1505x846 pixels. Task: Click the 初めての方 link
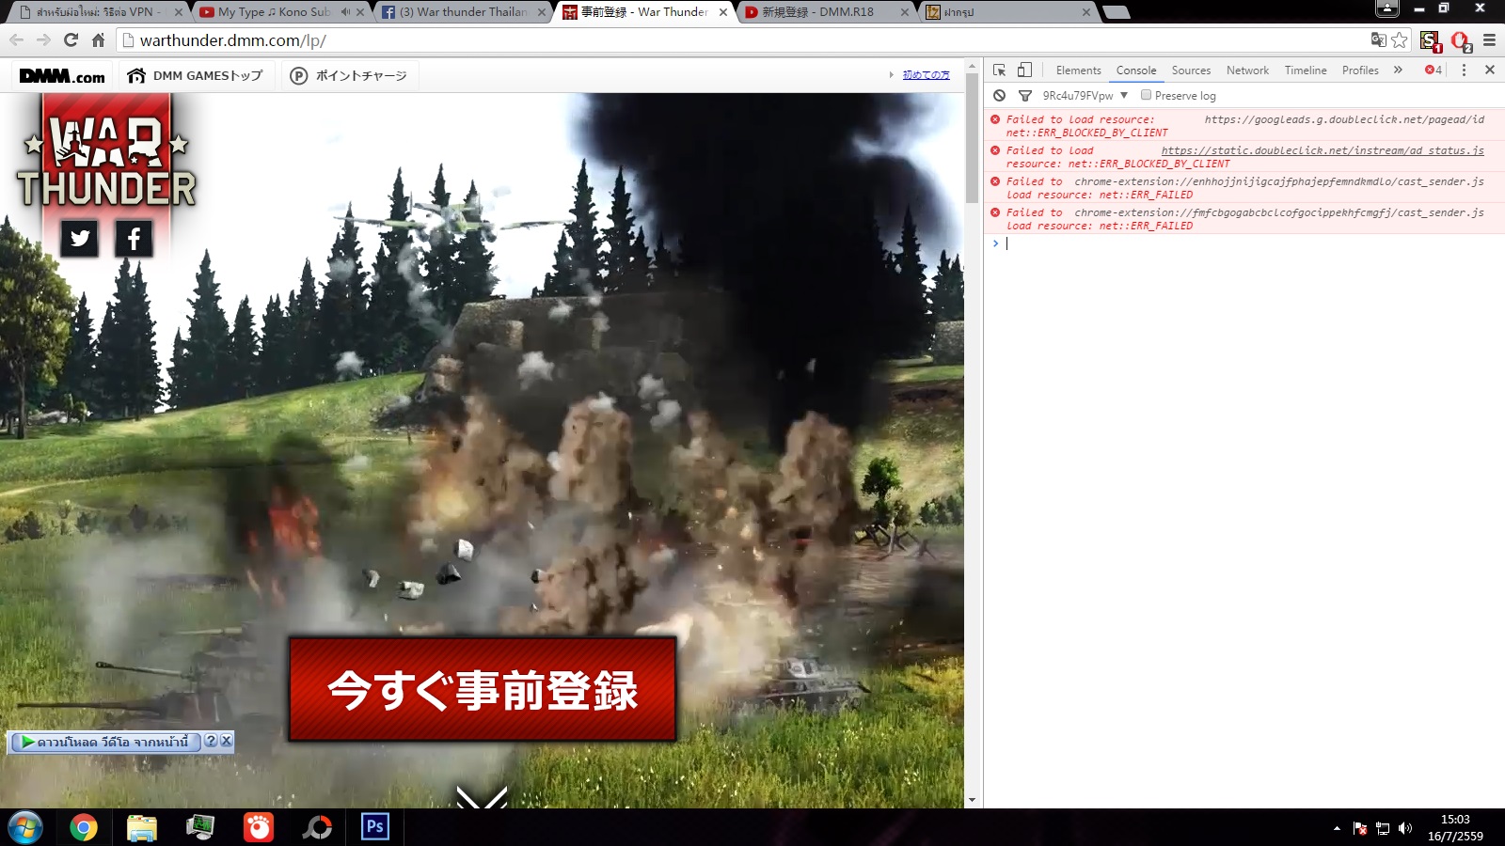[926, 74]
